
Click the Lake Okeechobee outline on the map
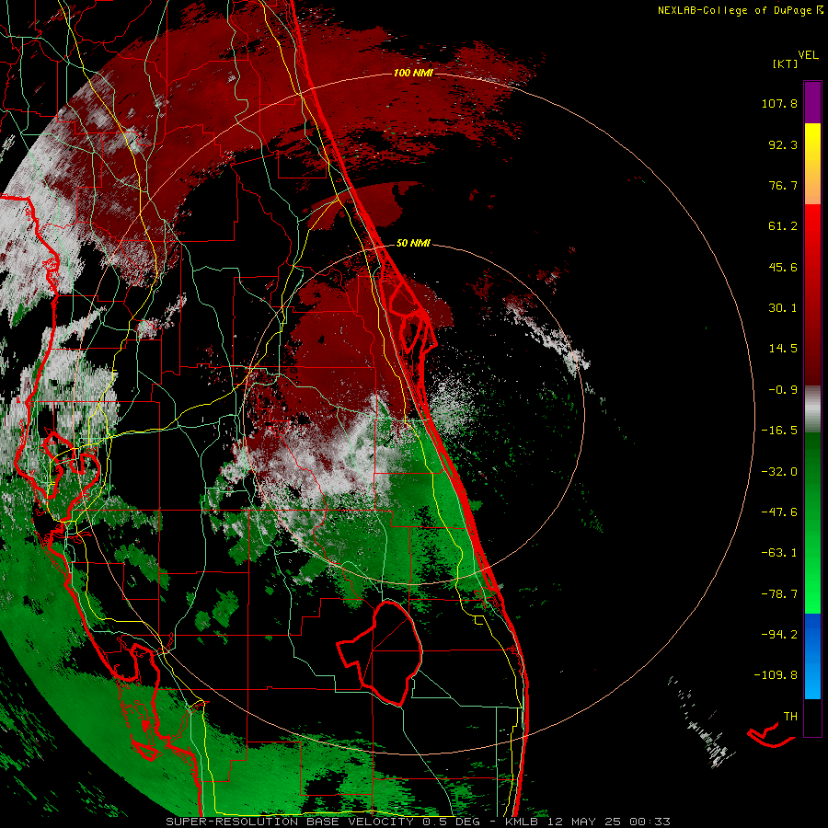click(380, 652)
